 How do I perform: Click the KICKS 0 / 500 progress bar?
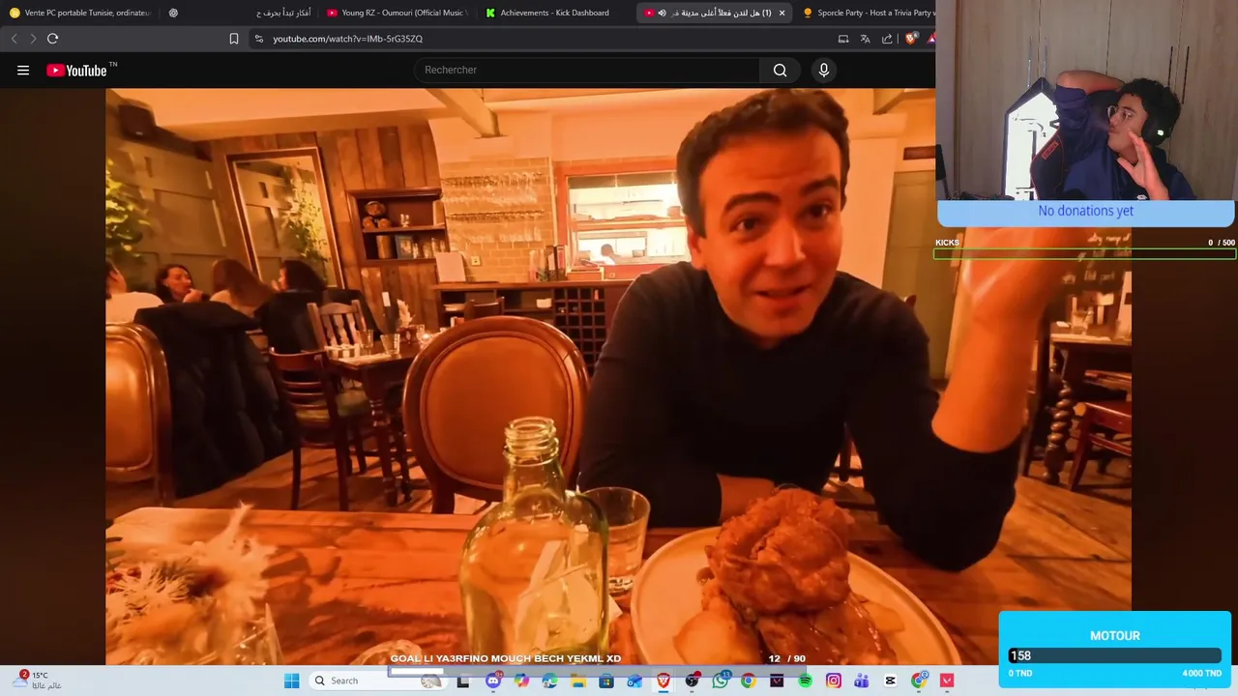click(1084, 254)
